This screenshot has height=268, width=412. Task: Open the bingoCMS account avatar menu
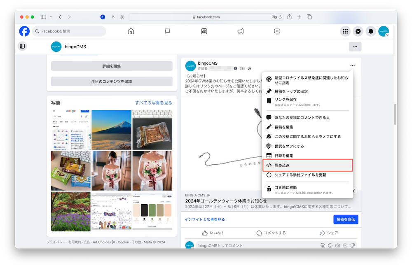tap(384, 31)
